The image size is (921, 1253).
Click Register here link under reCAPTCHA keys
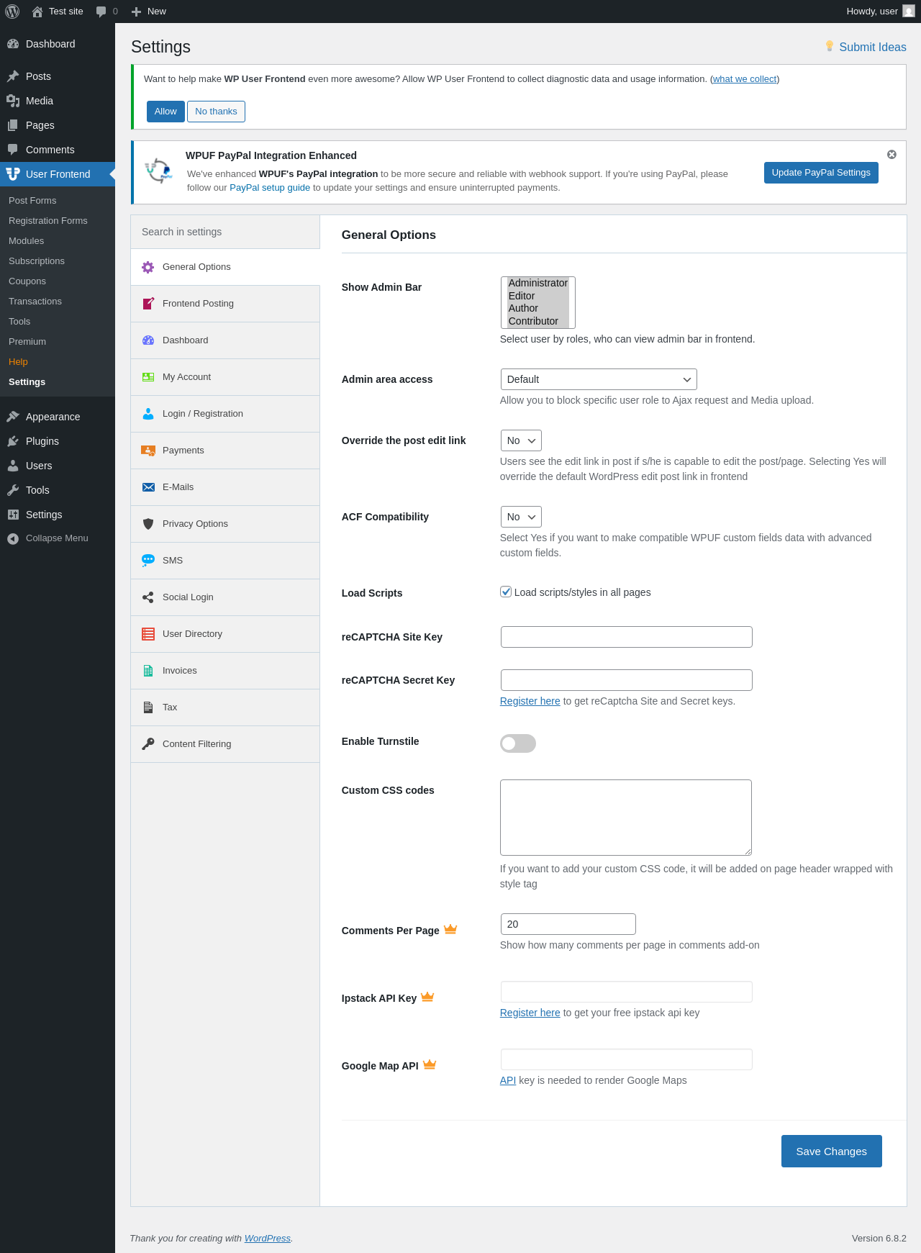(x=530, y=701)
